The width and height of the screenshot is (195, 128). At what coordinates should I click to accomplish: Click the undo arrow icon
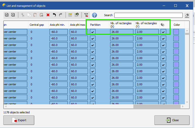[x=54, y=15]
